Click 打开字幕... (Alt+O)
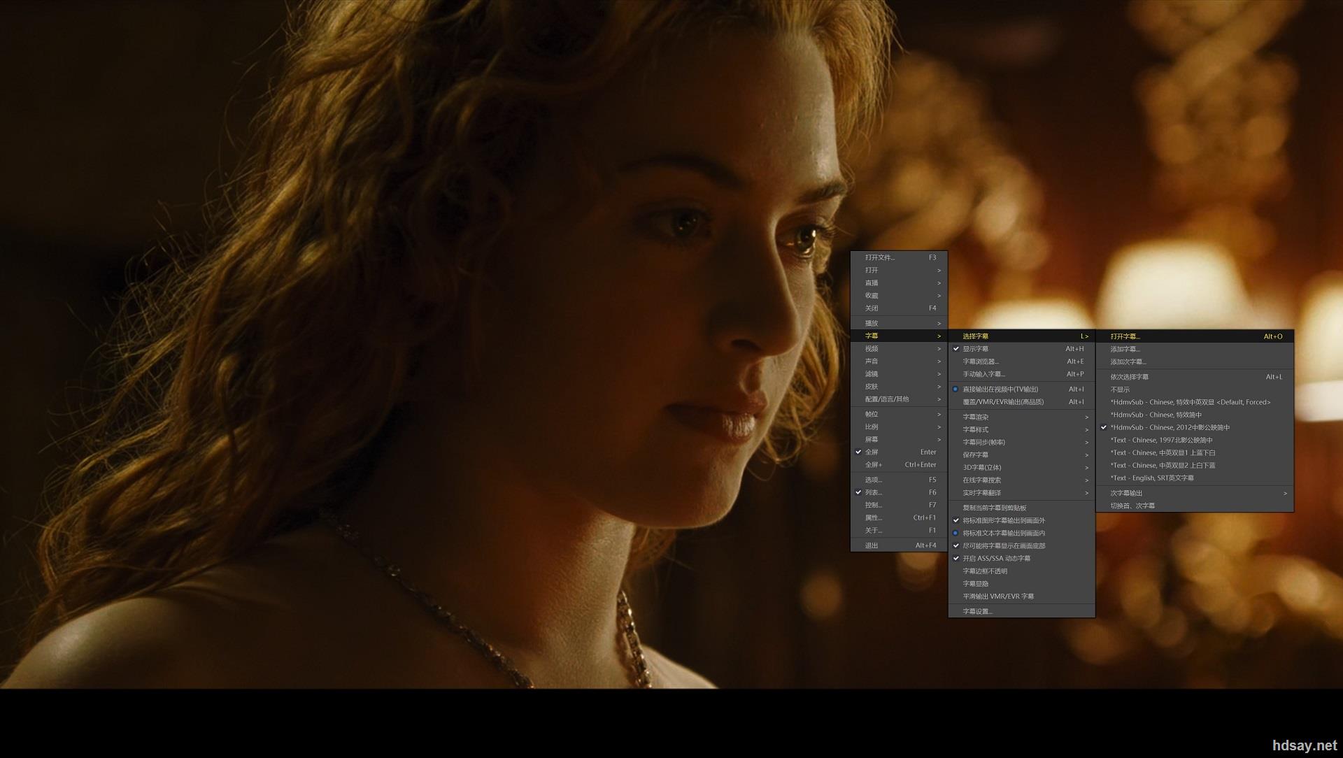Viewport: 1343px width, 758px height. click(1195, 336)
